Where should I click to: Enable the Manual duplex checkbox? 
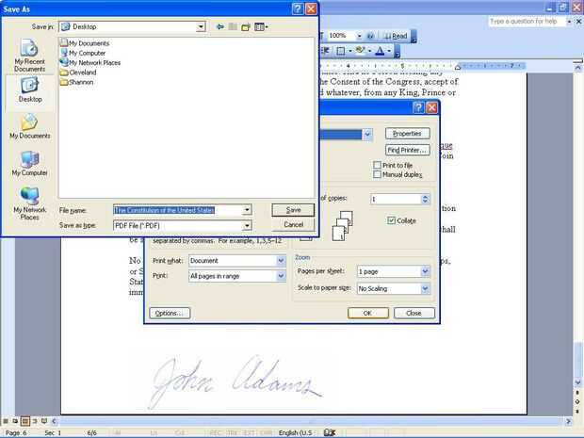(378, 174)
